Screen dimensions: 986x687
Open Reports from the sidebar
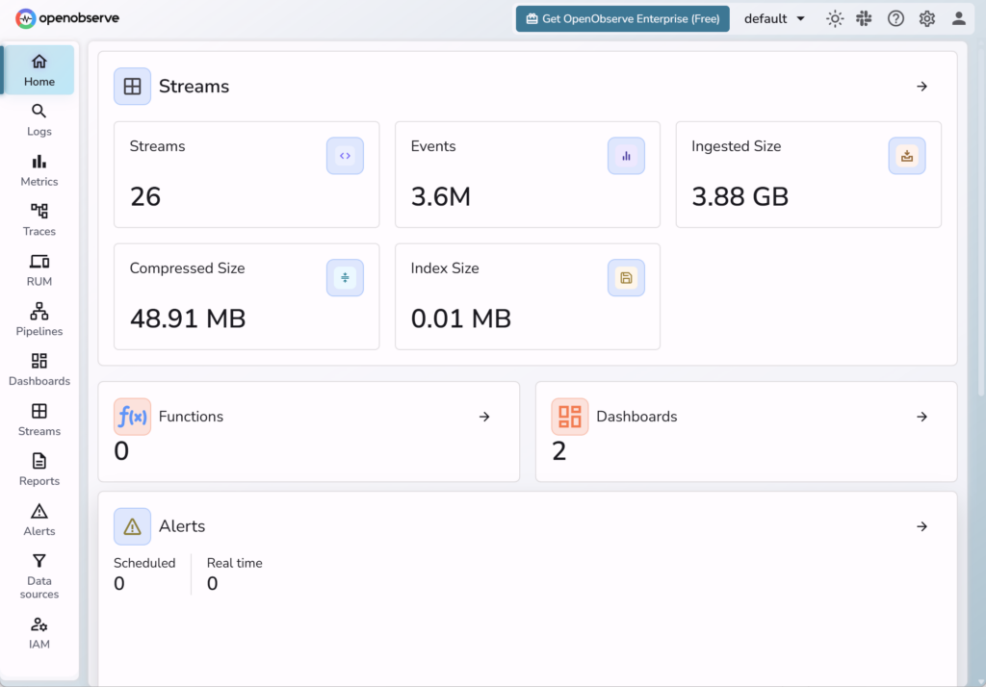coord(39,471)
